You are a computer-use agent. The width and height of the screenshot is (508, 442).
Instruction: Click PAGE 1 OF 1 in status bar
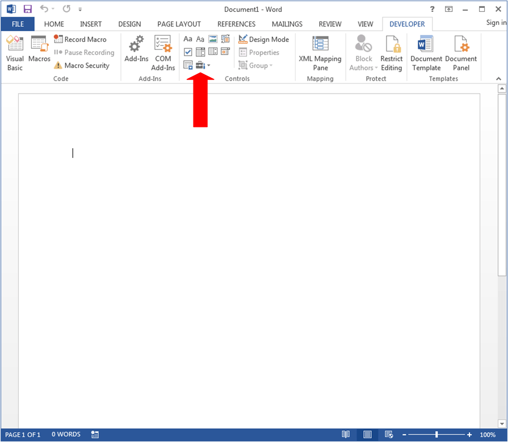pos(23,435)
